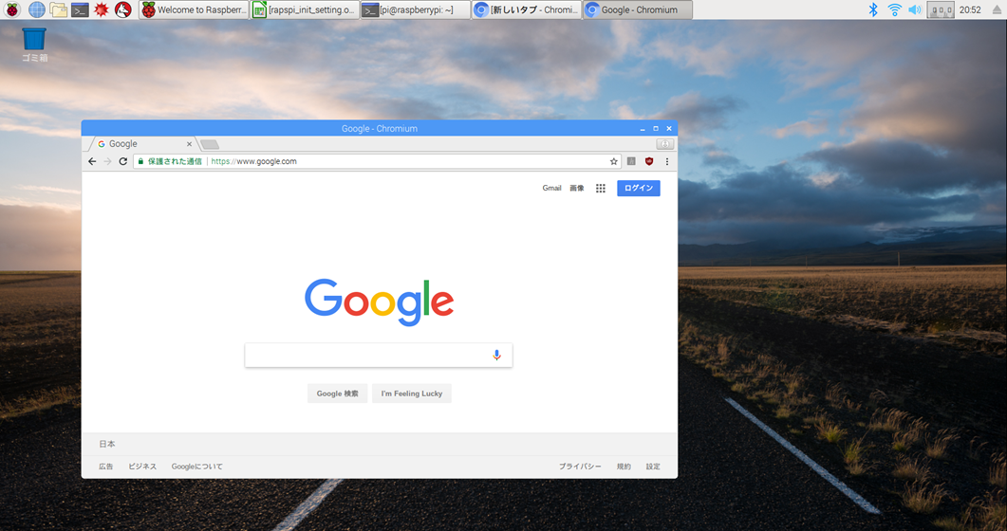This screenshot has height=531, width=1007.
Task: Close the Google Chromium window
Action: click(669, 129)
